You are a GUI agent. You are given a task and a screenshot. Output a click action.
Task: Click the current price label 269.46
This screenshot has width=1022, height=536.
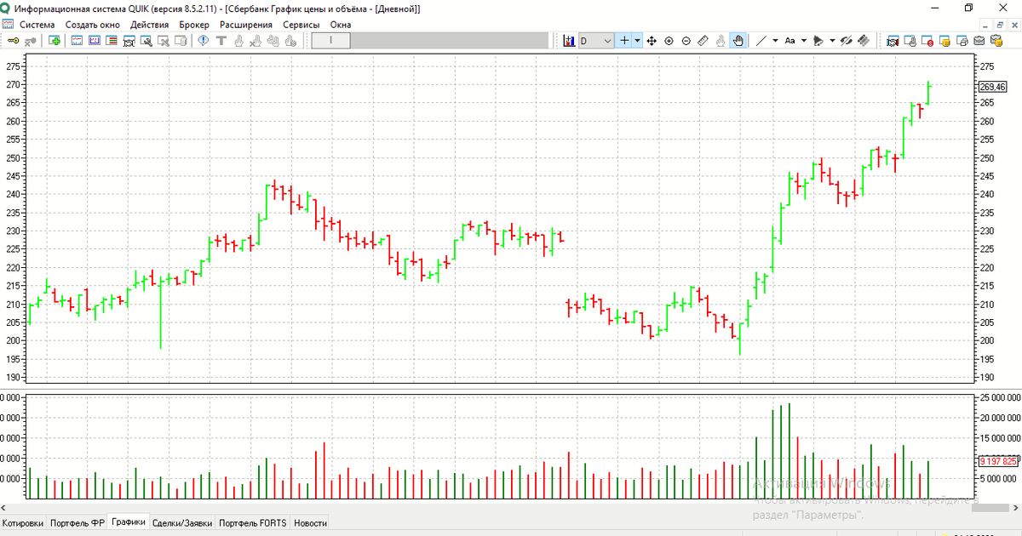click(x=993, y=87)
